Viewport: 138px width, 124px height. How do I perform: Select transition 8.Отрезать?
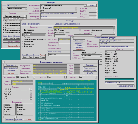pos(34,46)
